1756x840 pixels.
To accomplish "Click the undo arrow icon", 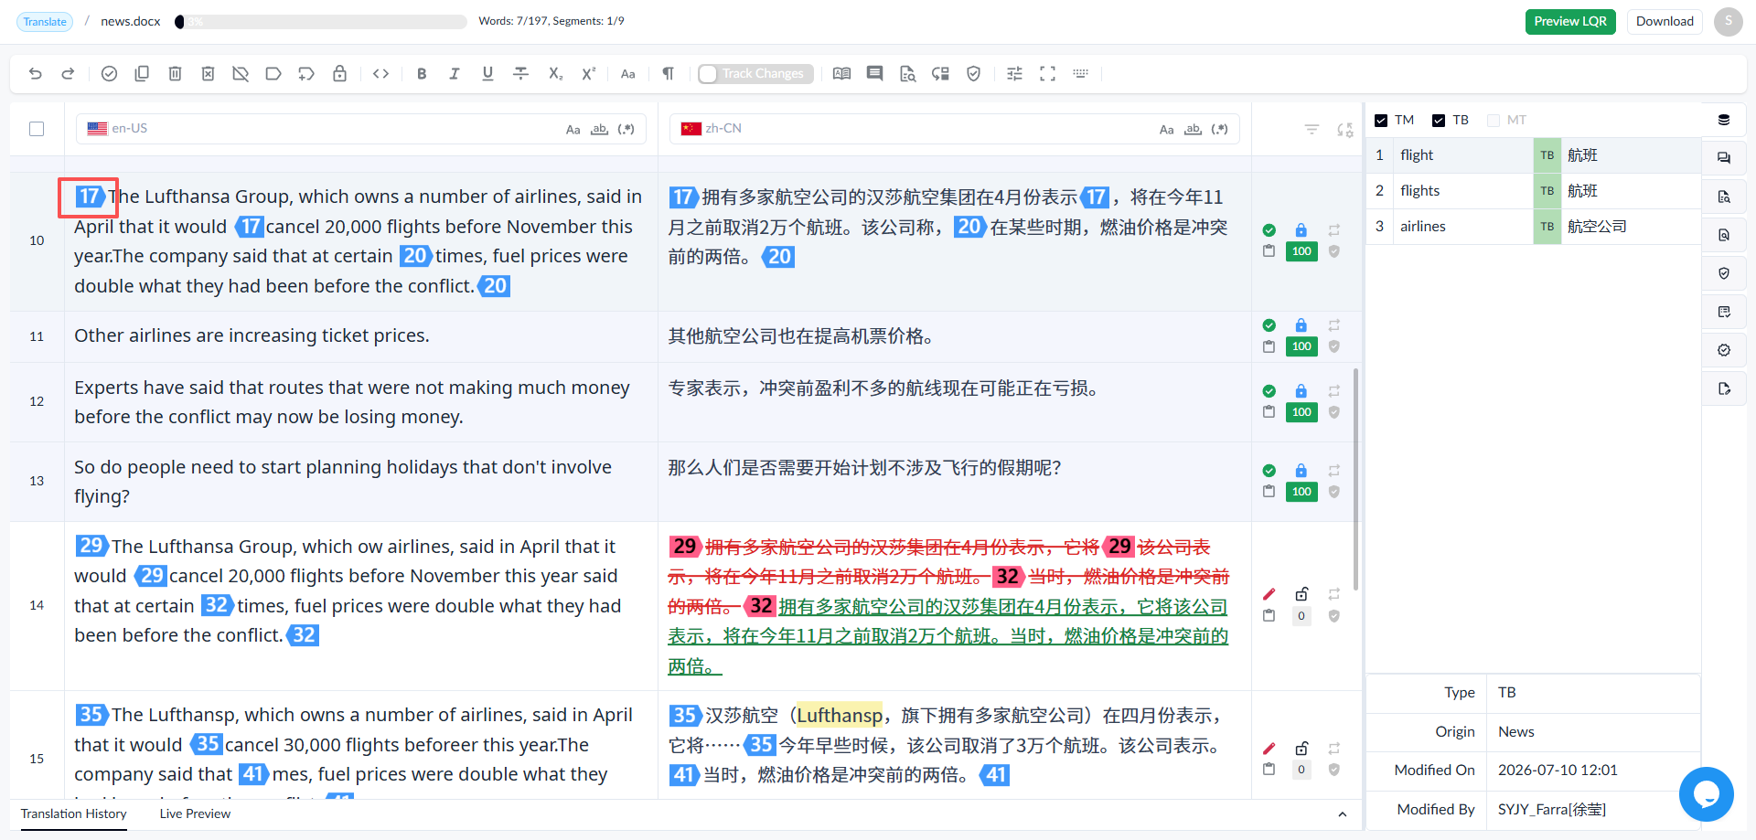I will click(36, 74).
